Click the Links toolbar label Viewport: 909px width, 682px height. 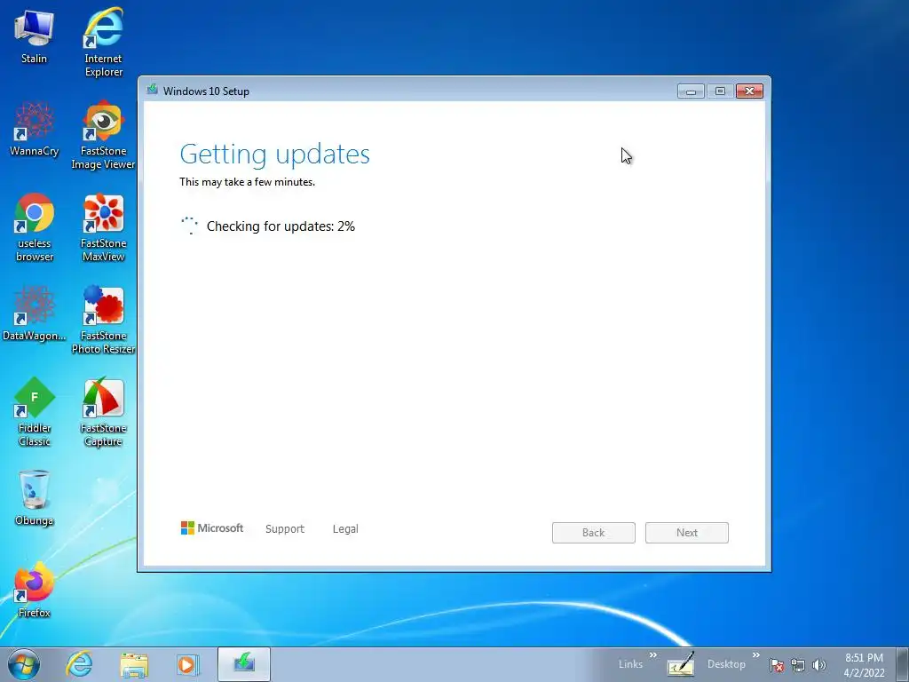(x=630, y=664)
